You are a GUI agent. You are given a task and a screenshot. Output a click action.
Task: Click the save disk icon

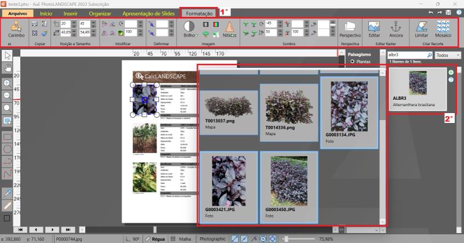pos(448,12)
